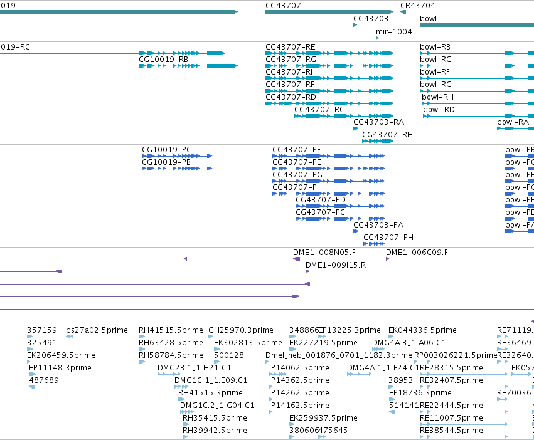
Task: Click the DME1-009I15.R arrow glyph
Action: click(x=307, y=271)
